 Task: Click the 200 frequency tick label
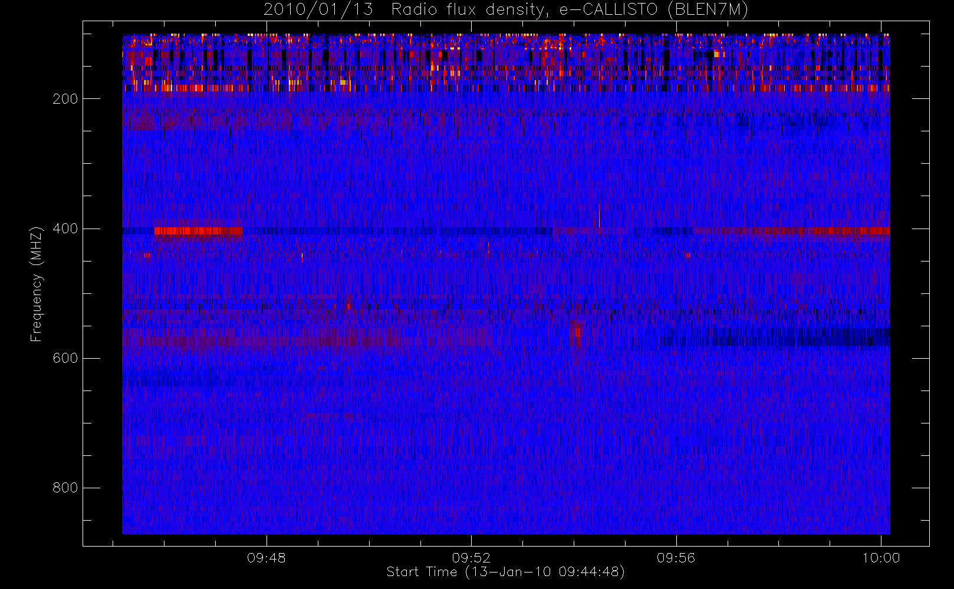click(x=65, y=99)
